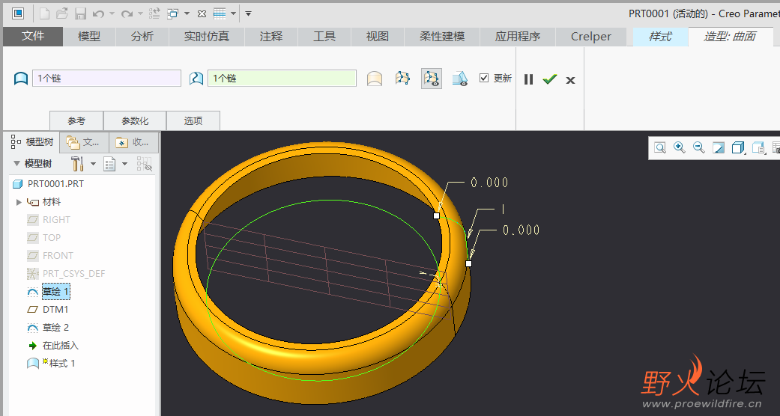The height and width of the screenshot is (416, 780).
Task: Click the primary chain collector icon
Action: pyautogui.click(x=20, y=79)
